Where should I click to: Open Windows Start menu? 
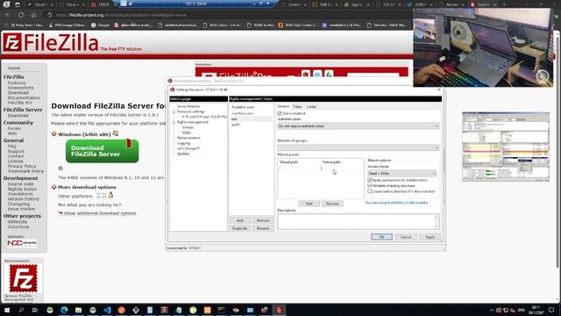(x=6, y=310)
